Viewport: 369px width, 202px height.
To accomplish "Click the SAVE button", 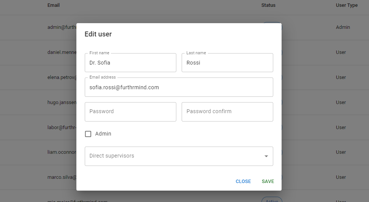I will (268, 181).
